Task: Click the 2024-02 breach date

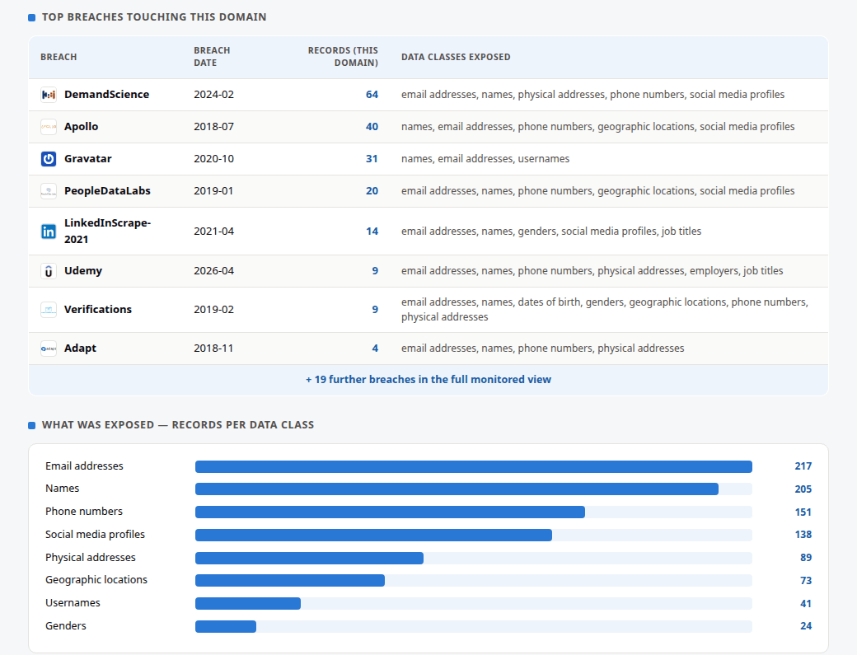Action: [213, 95]
